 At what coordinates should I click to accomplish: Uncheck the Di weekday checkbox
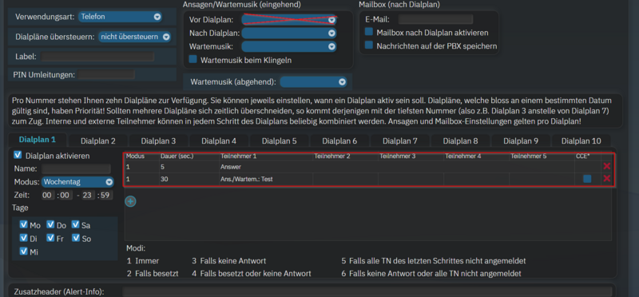[x=23, y=238]
